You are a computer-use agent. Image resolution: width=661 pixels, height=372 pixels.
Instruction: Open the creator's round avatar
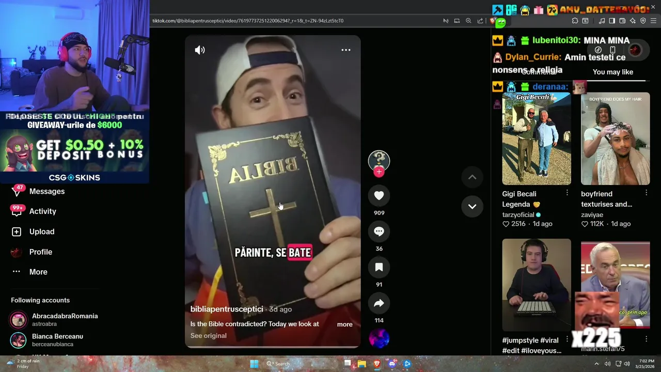tap(379, 161)
